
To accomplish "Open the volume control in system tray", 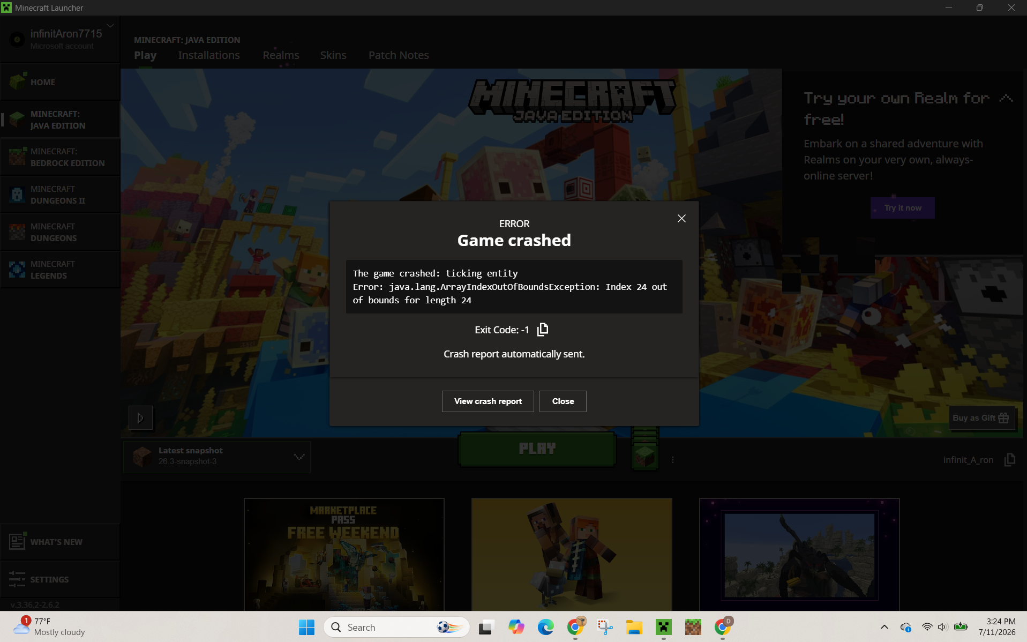I will (x=943, y=627).
